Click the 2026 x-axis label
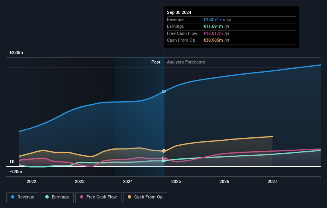 pos(224,181)
